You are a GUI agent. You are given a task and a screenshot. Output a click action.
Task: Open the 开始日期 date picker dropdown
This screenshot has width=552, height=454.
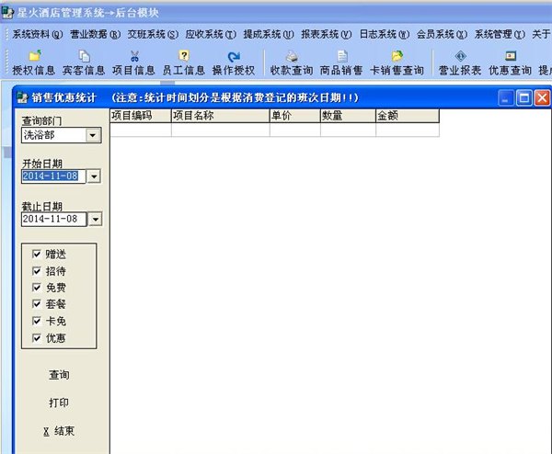click(94, 176)
